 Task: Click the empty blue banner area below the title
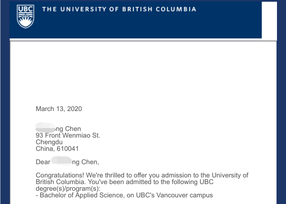[x=143, y=28]
